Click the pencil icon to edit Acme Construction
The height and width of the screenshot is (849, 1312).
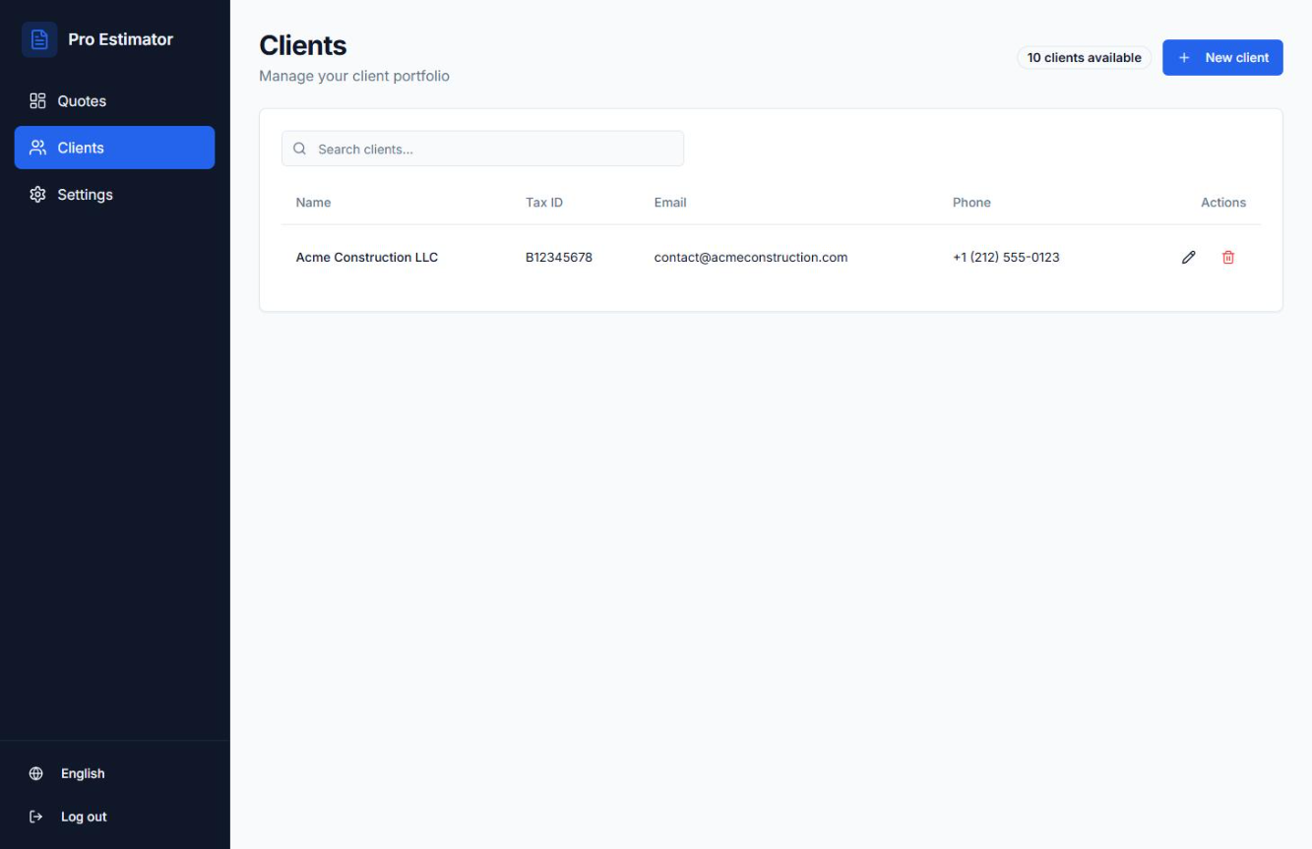(x=1188, y=257)
